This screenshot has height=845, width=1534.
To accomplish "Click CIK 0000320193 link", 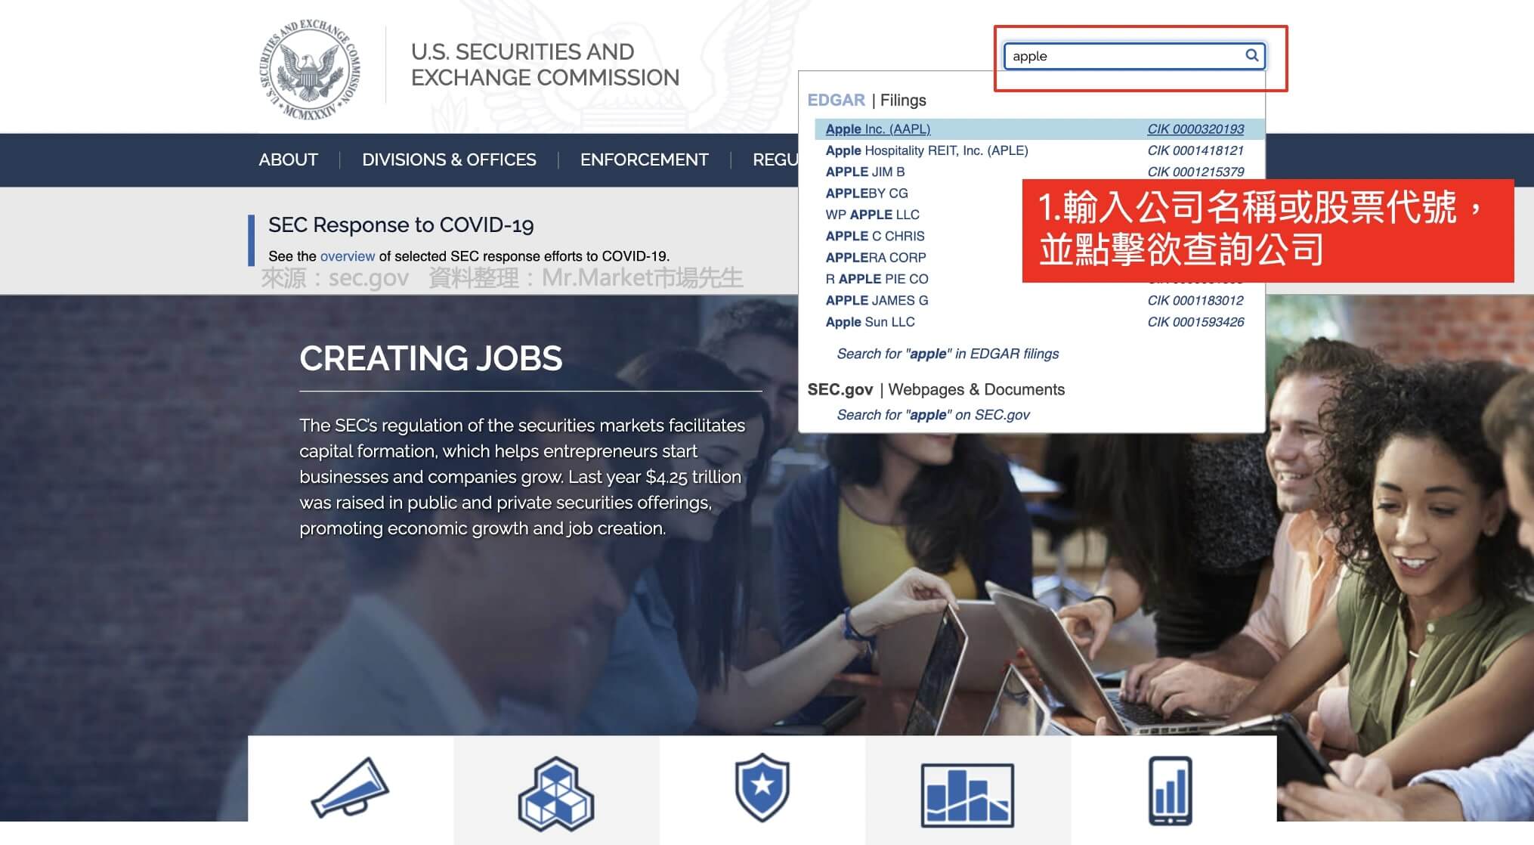I will 1195,129.
